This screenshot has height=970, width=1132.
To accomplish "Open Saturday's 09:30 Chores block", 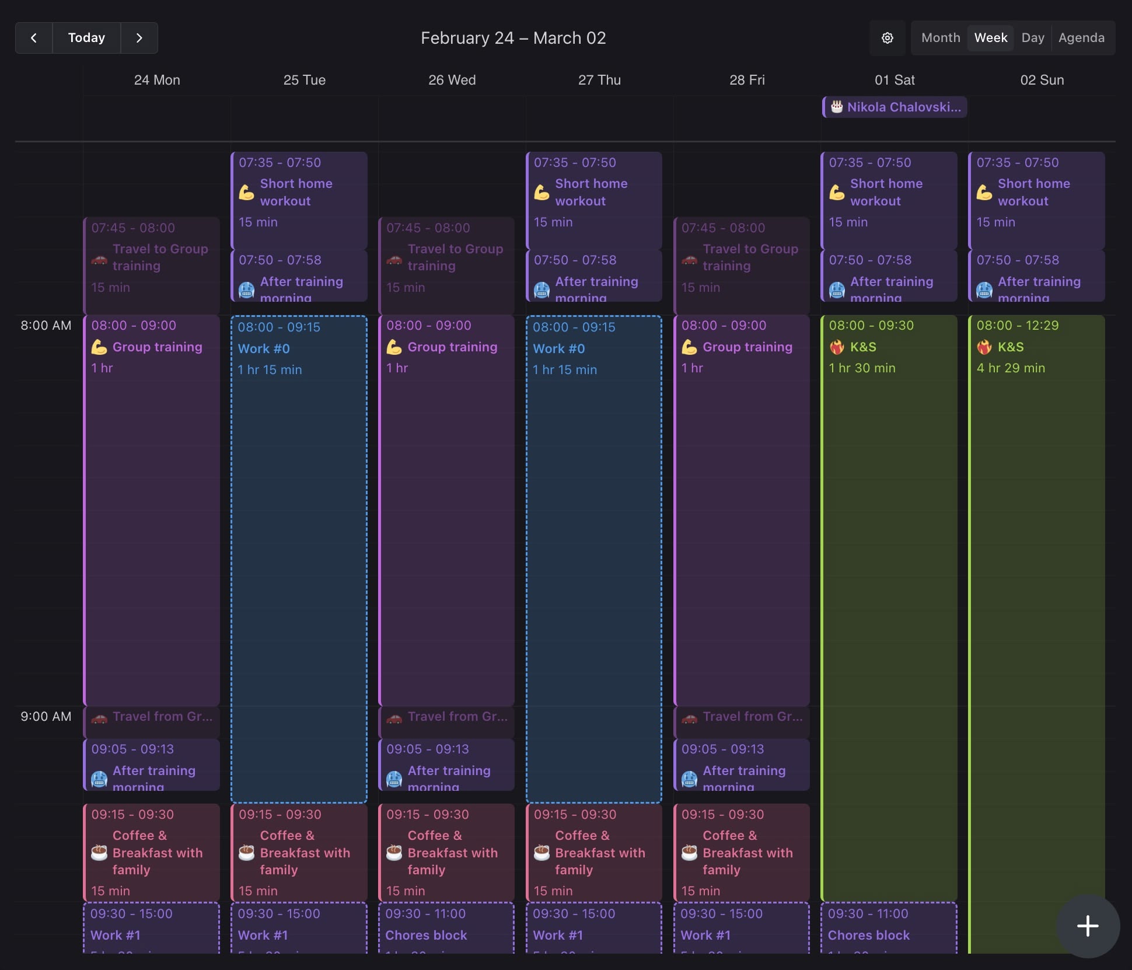I will (x=889, y=928).
